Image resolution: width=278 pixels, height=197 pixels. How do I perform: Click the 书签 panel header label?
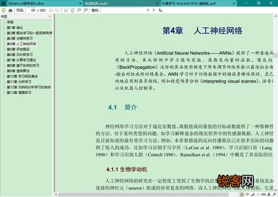tap(4, 17)
